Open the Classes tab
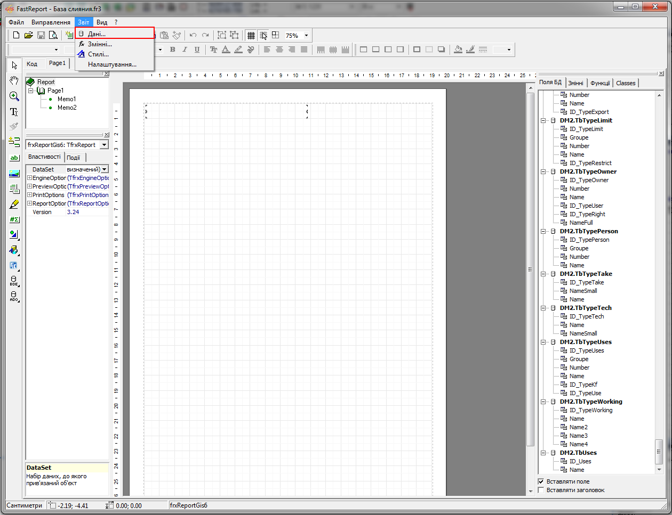 click(x=626, y=83)
